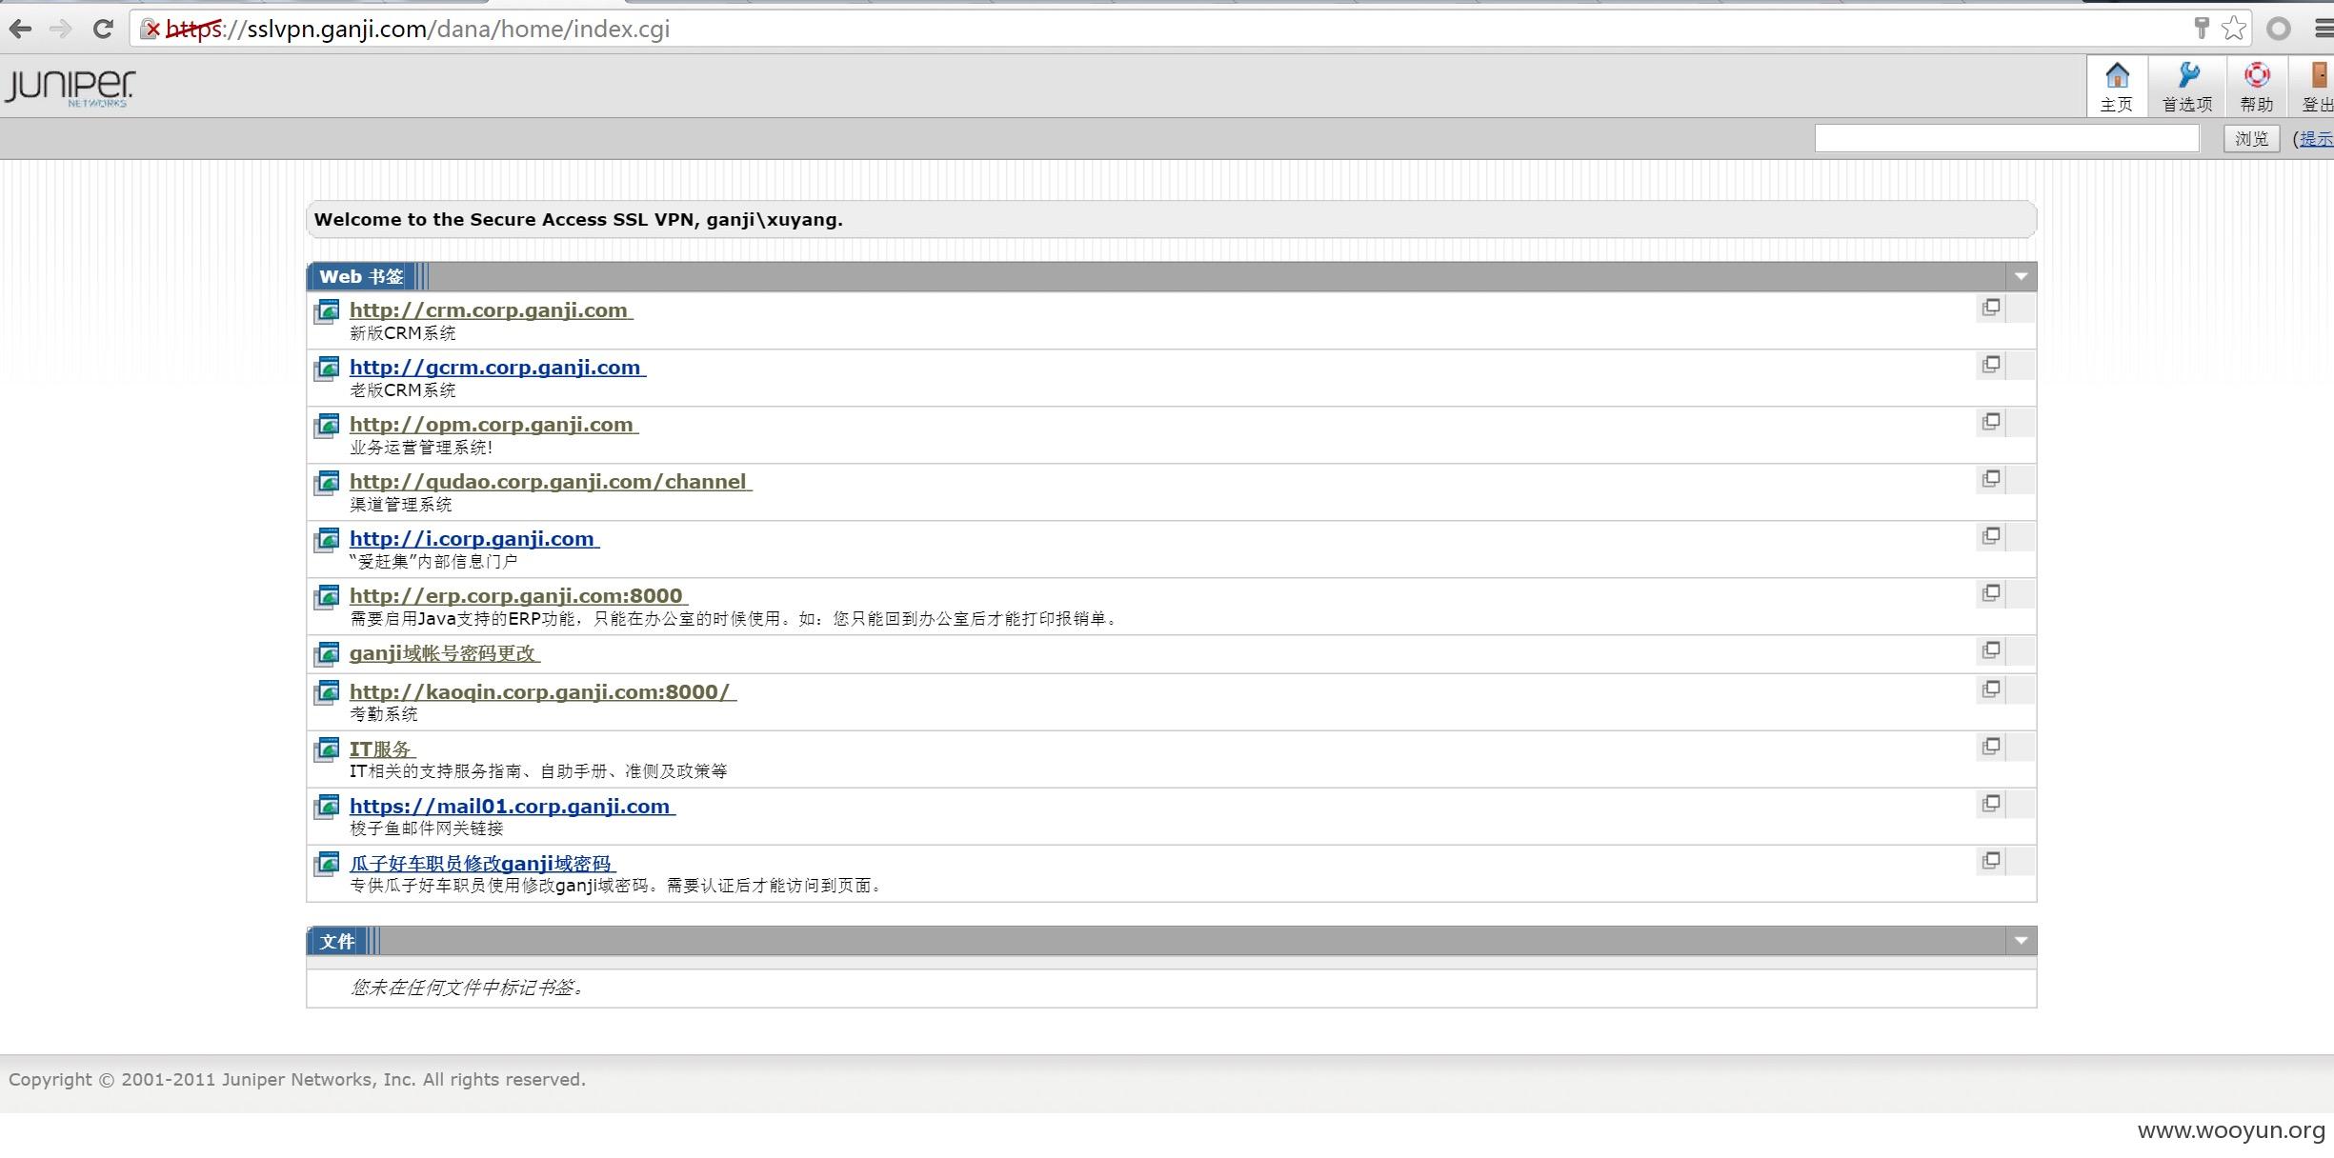Click the browser back arrow
The image size is (2334, 1158).
[20, 29]
